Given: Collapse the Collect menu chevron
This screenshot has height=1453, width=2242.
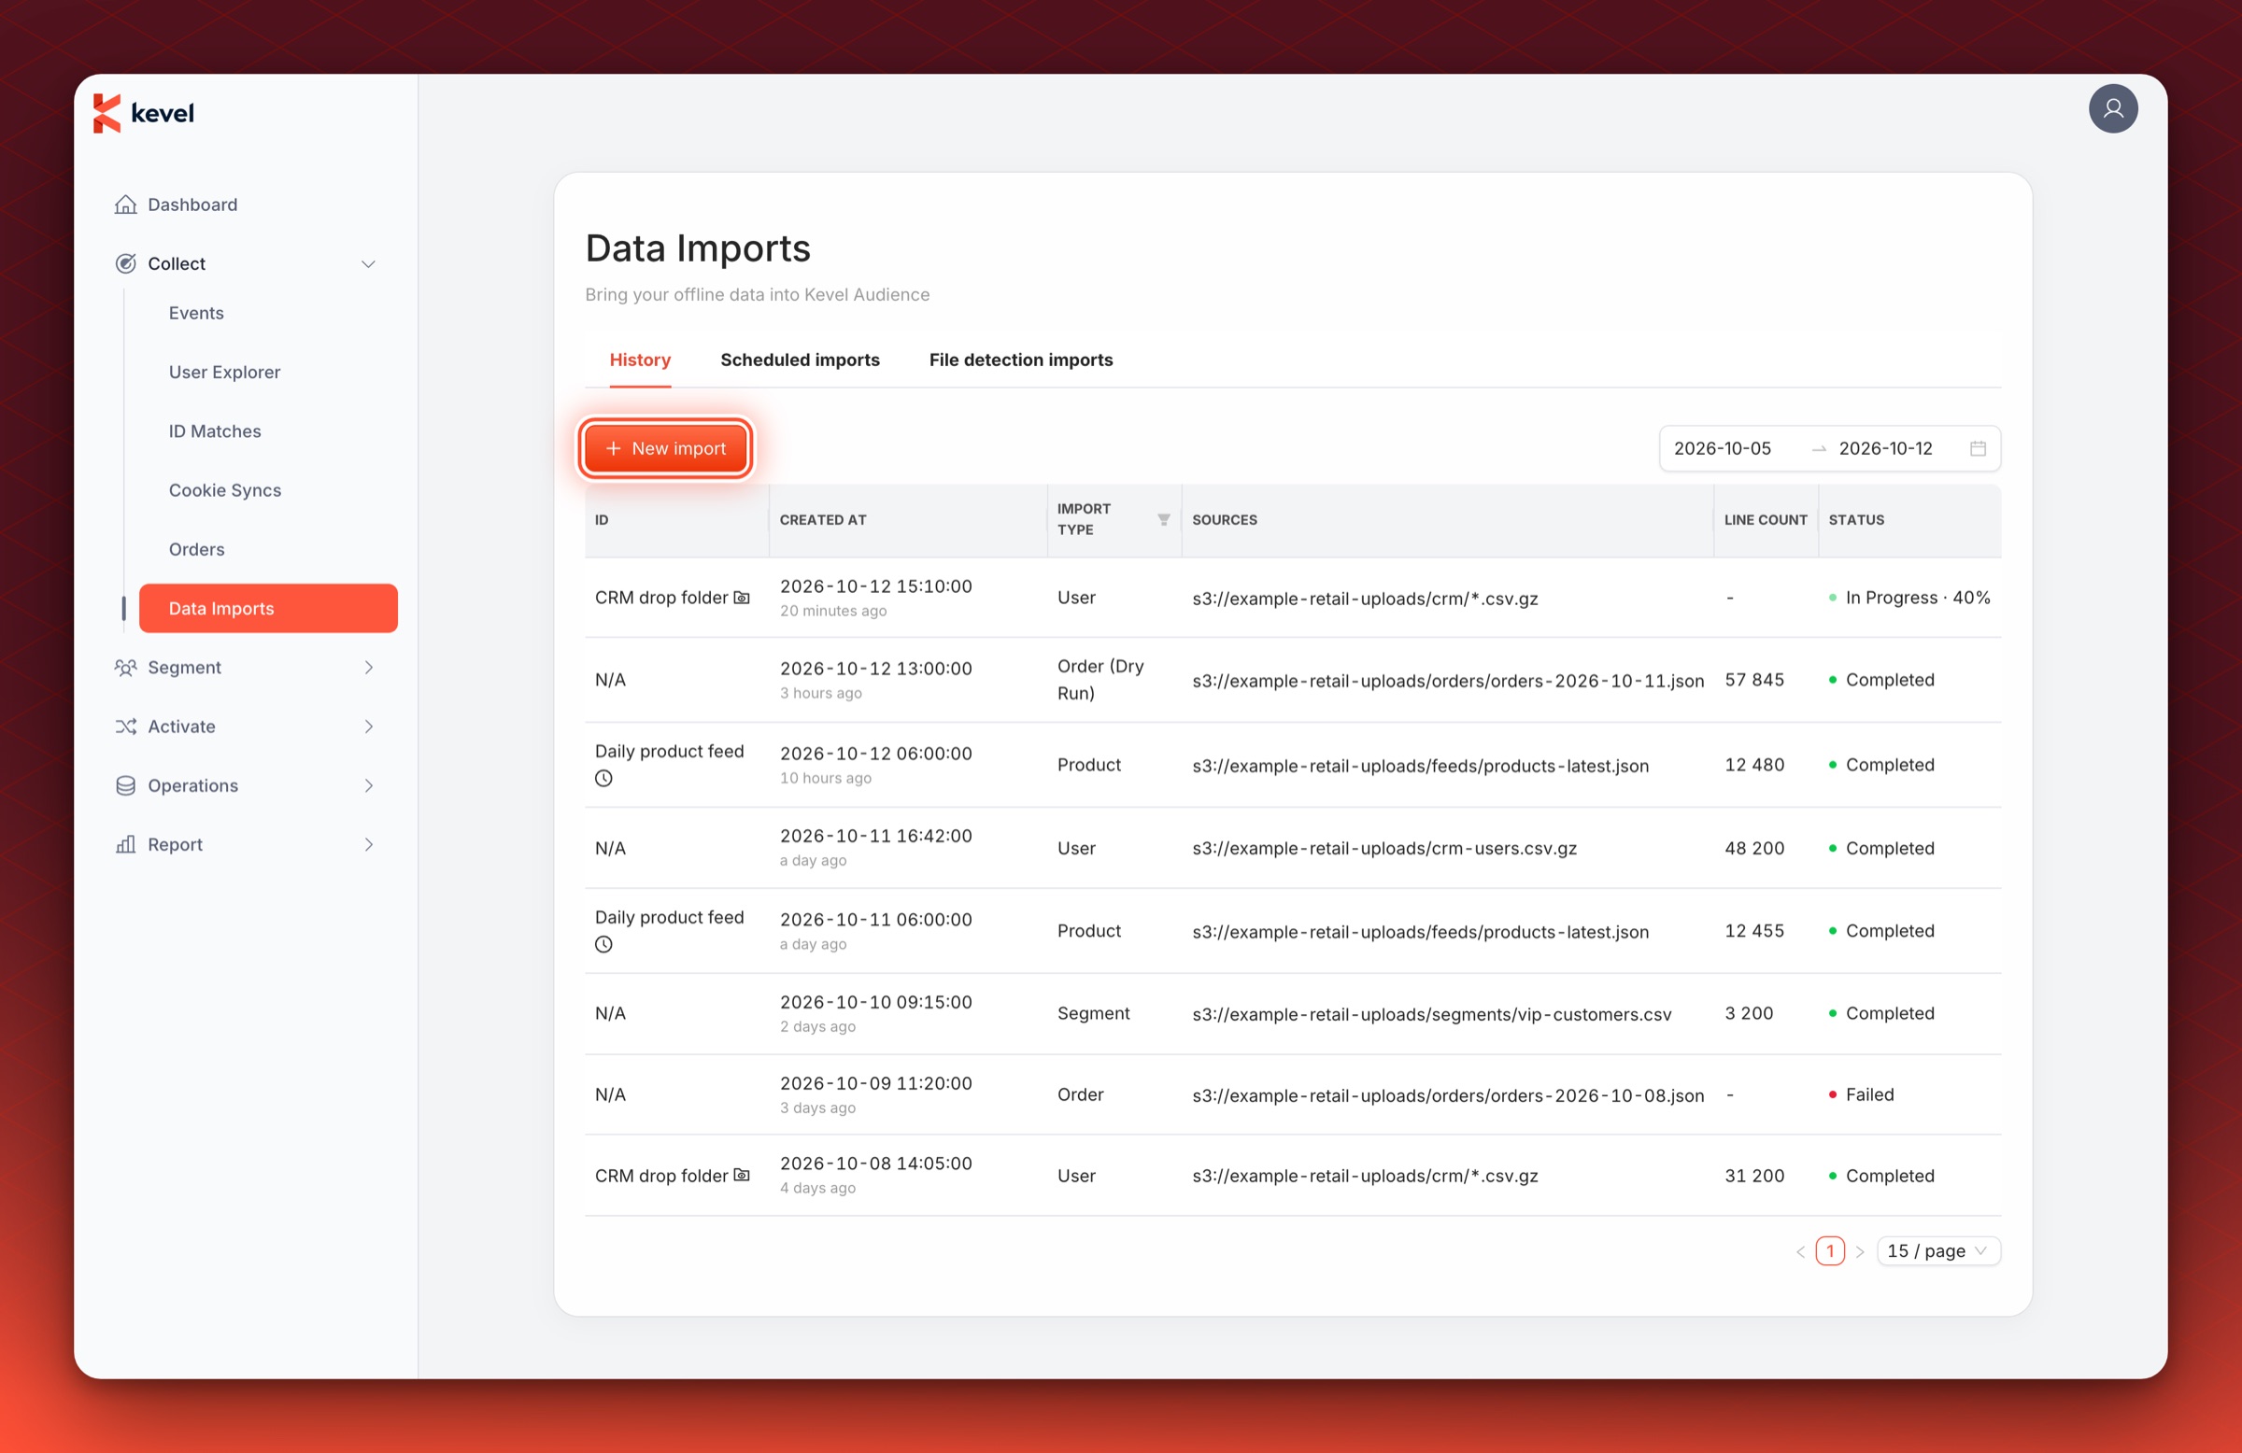Looking at the screenshot, I should 368,263.
